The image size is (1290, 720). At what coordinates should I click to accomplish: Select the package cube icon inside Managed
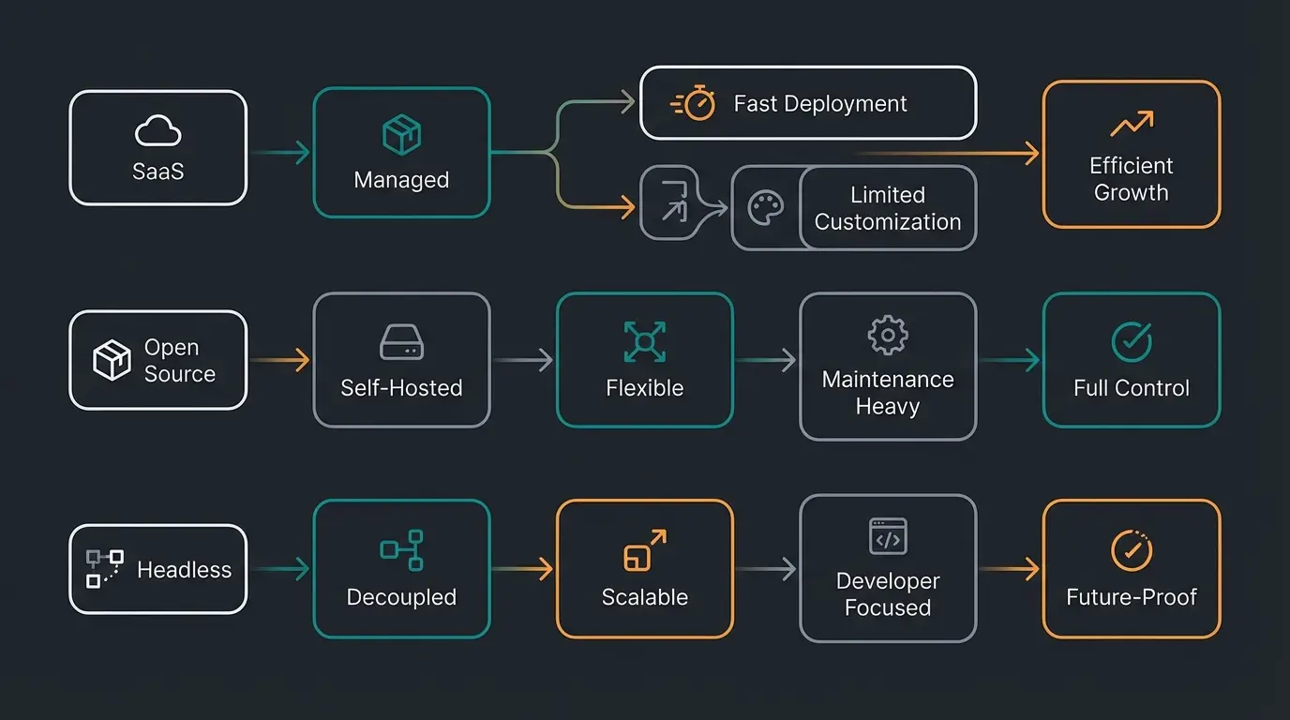click(401, 134)
